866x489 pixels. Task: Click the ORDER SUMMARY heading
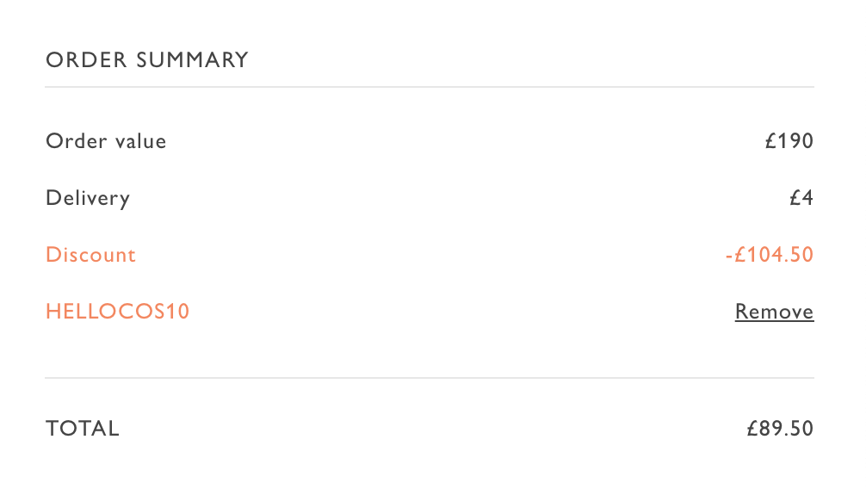click(x=147, y=60)
